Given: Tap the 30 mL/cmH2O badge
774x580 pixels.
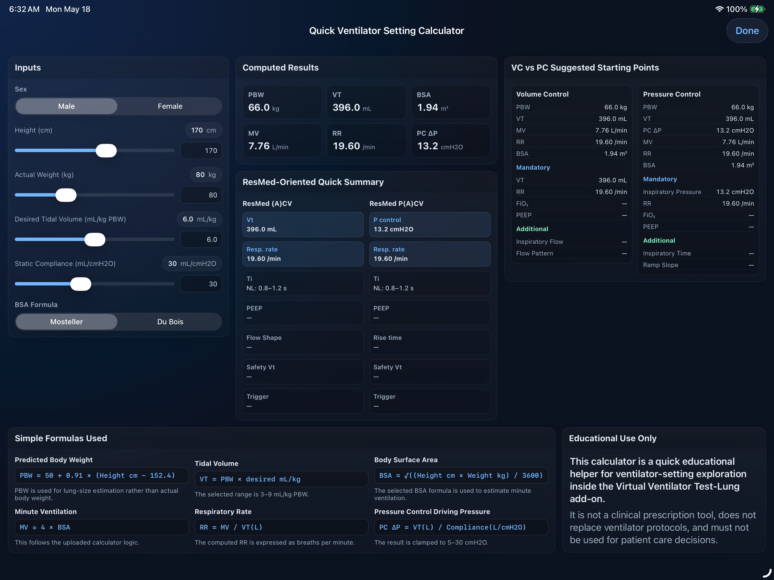Looking at the screenshot, I should click(x=192, y=263).
